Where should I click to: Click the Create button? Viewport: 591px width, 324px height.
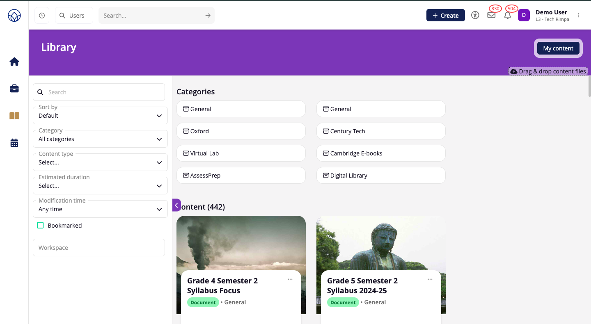(445, 15)
